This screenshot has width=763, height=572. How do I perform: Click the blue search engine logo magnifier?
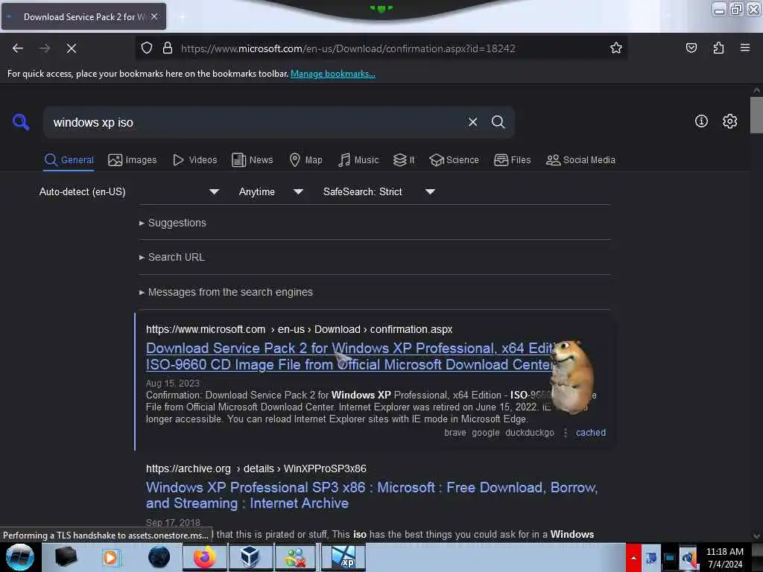tap(21, 121)
